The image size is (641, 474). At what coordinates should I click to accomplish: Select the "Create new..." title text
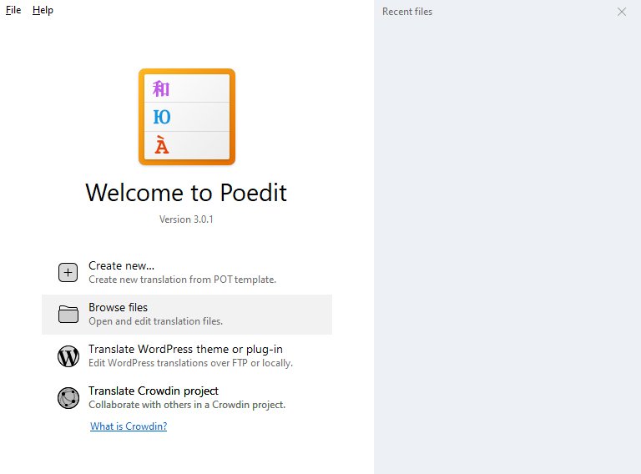point(121,266)
